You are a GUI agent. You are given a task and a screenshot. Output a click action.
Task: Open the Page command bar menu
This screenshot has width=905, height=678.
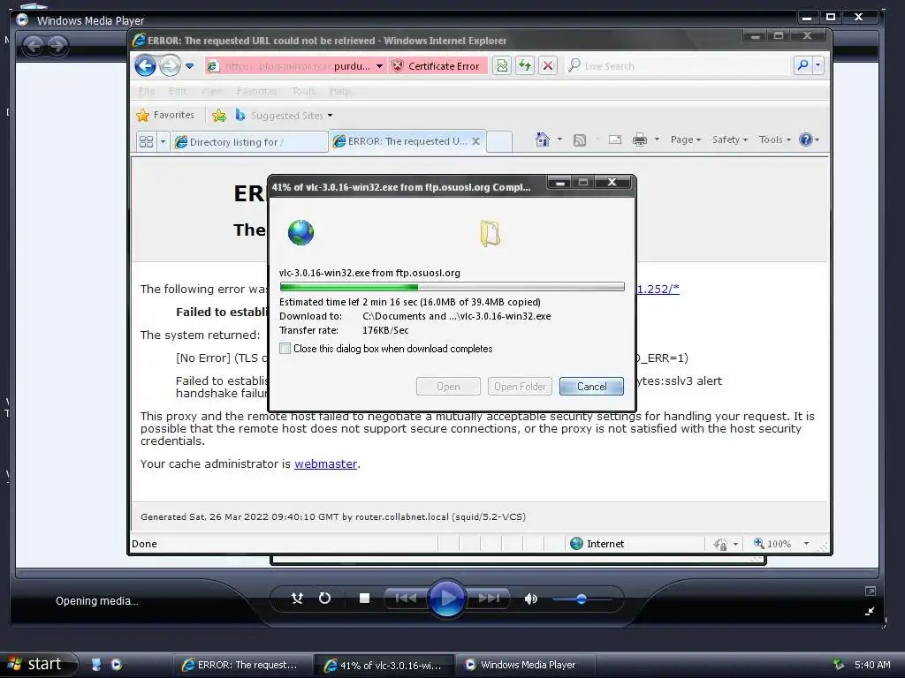pyautogui.click(x=686, y=139)
